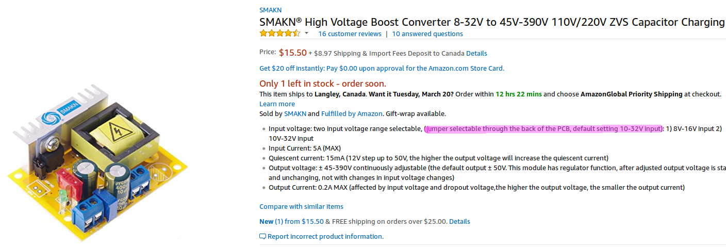
Task: Expand the rating breakdown dropdown arrow
Action: click(307, 34)
